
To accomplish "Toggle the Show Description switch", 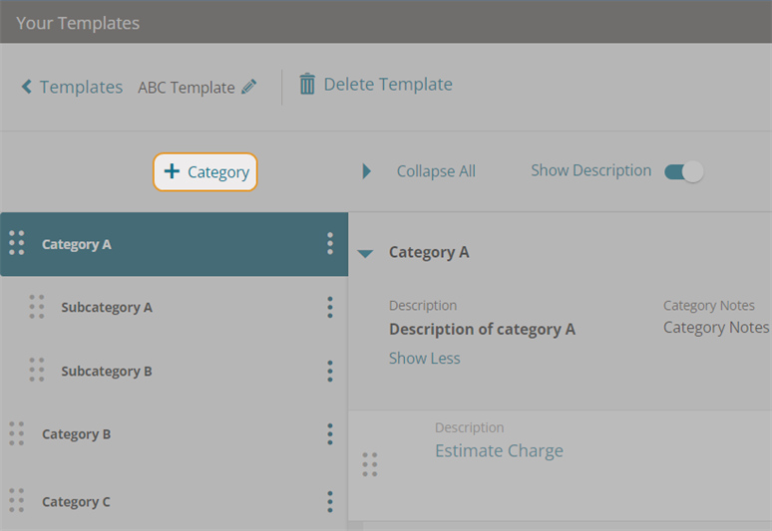I will click(684, 171).
